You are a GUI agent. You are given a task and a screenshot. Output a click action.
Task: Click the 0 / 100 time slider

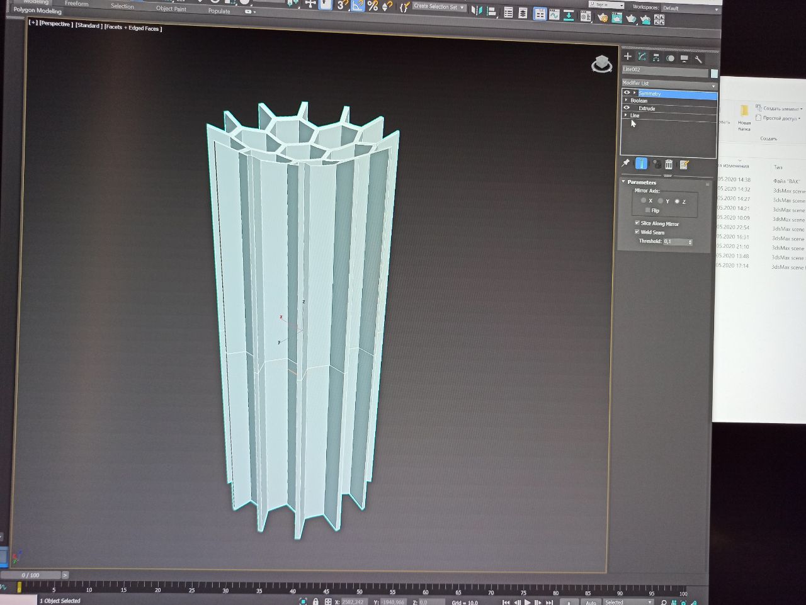click(x=30, y=575)
